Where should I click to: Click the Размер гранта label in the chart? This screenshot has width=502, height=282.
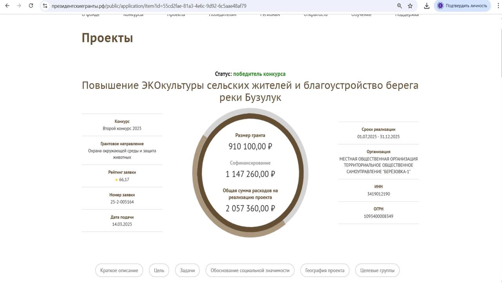point(250,136)
